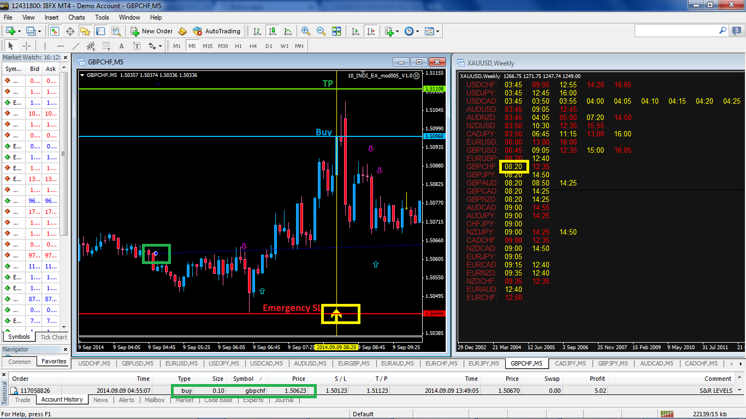Select the Fibonacci Retracement tool
This screenshot has height=419, width=746.
(x=105, y=46)
